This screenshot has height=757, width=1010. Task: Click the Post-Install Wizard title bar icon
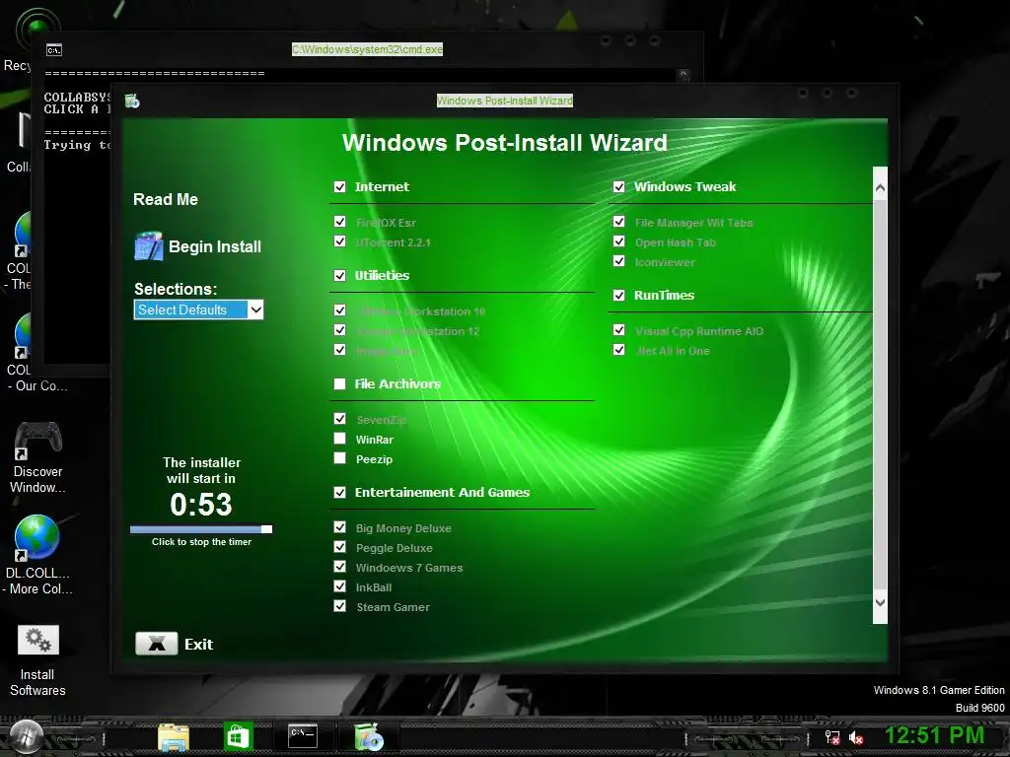tap(132, 102)
